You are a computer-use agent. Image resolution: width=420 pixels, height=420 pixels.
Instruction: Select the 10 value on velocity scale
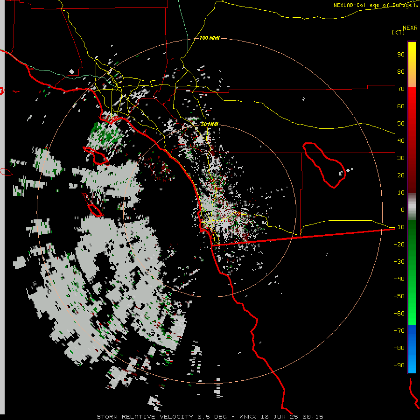click(401, 193)
